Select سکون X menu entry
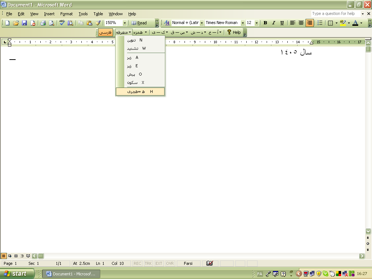 coord(140,82)
